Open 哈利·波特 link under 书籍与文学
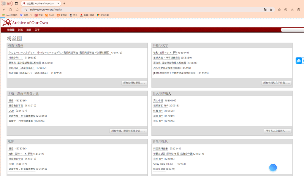Image resolution: width=304 pixels, height=176 pixels. (165, 52)
